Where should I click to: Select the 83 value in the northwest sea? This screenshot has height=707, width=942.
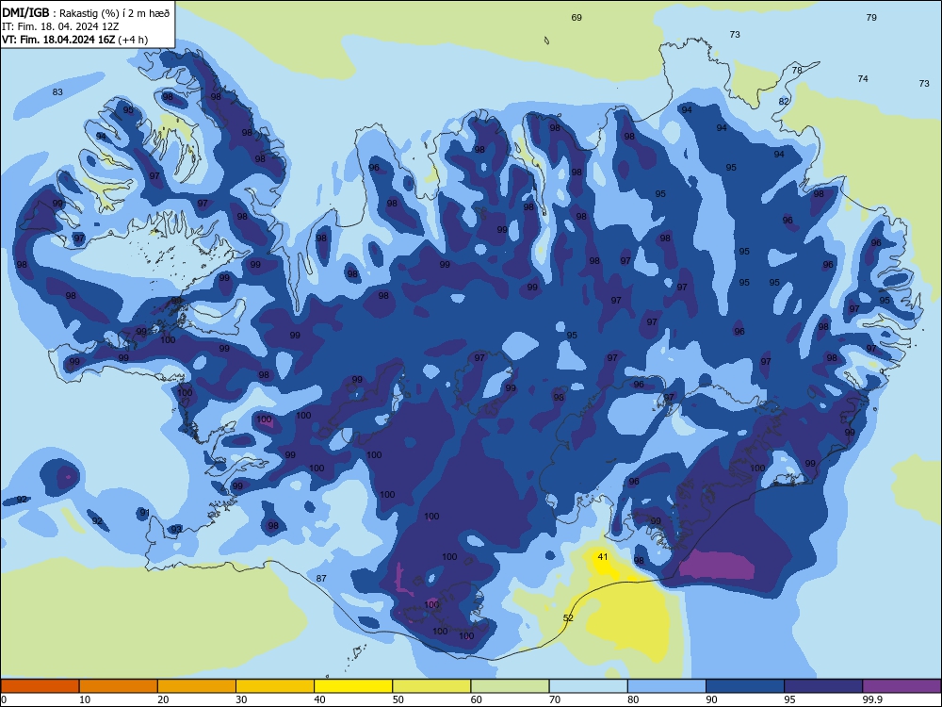[57, 92]
